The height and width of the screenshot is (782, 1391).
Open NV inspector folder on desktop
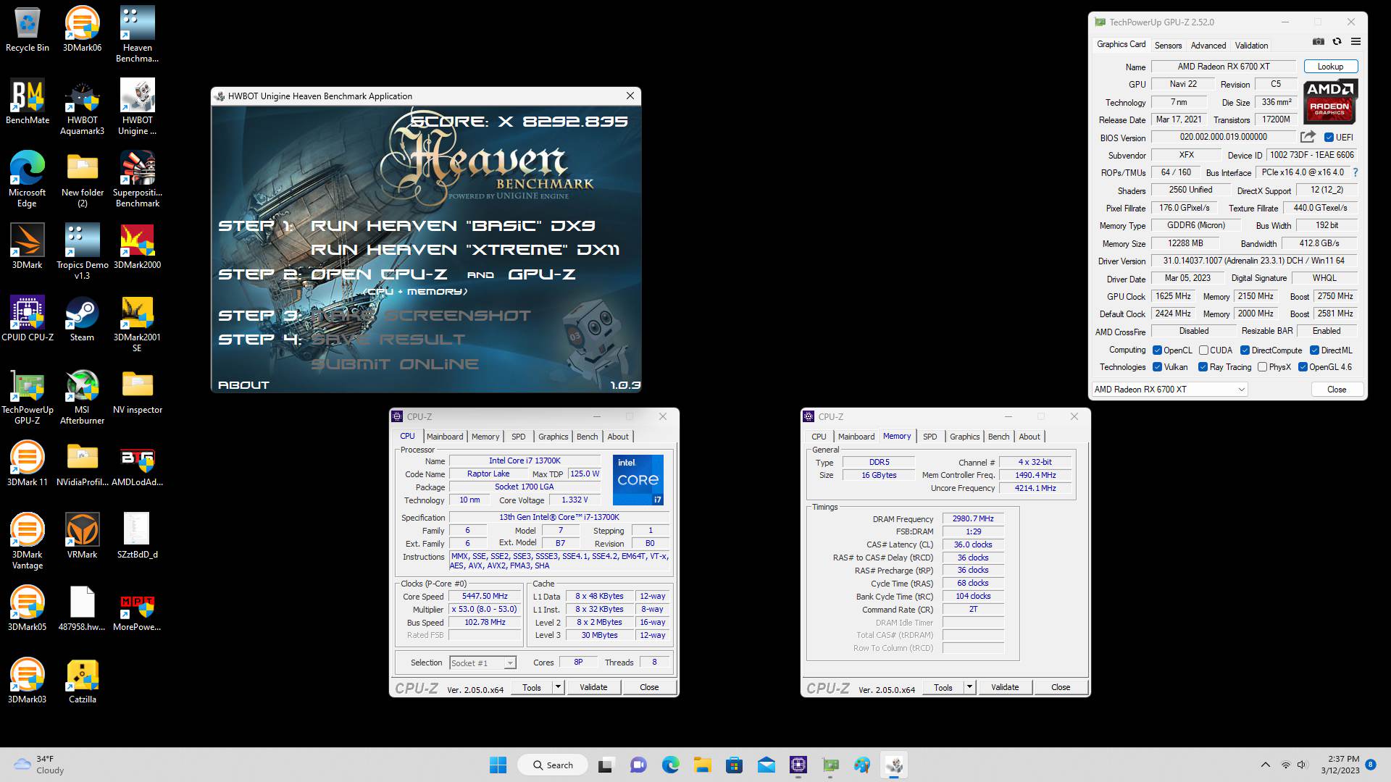point(137,392)
